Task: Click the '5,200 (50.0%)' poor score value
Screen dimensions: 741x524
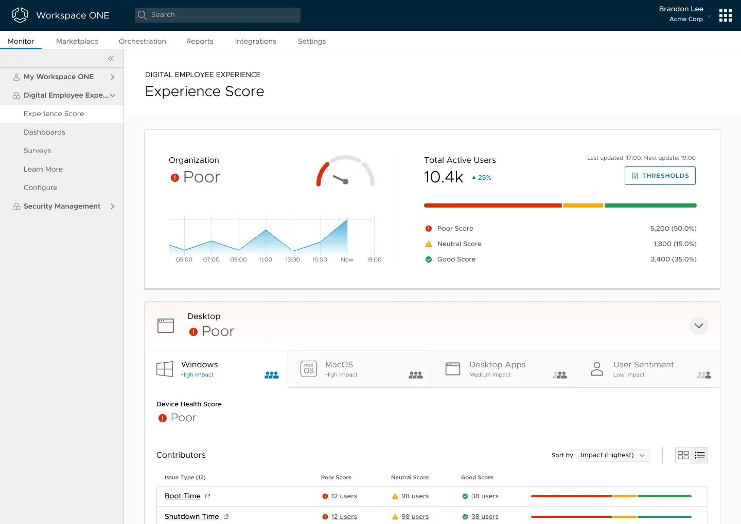Action: [673, 229]
